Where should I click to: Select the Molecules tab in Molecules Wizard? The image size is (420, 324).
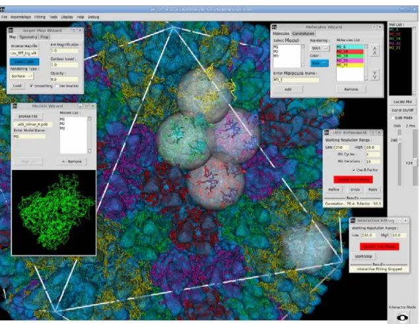[281, 34]
